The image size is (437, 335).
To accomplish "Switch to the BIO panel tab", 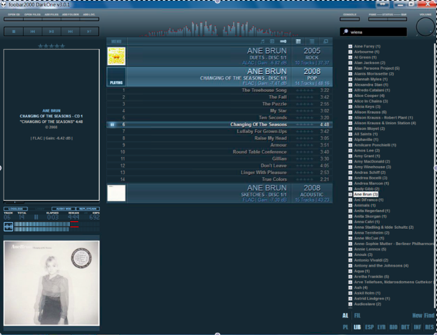I will point(393,327).
